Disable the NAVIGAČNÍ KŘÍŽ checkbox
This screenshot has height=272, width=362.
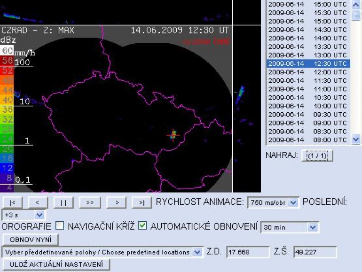pyautogui.click(x=142, y=225)
